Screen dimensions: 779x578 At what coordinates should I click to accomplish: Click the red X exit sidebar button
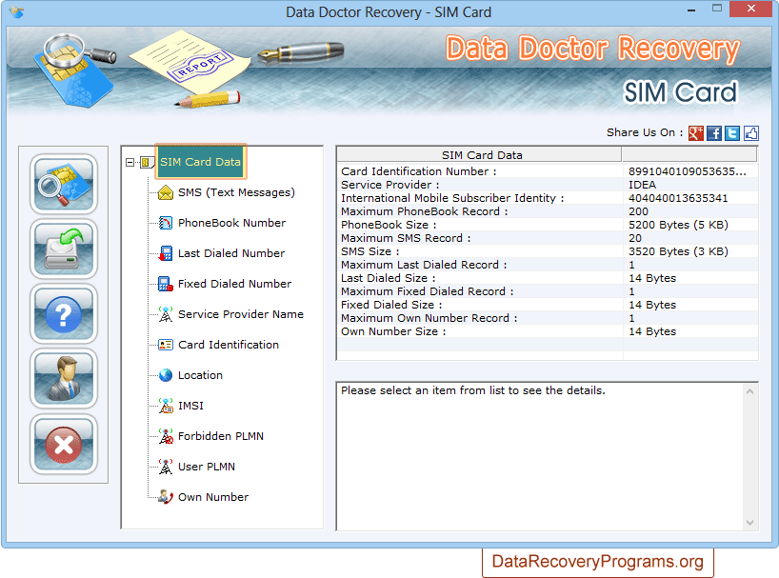click(x=64, y=444)
